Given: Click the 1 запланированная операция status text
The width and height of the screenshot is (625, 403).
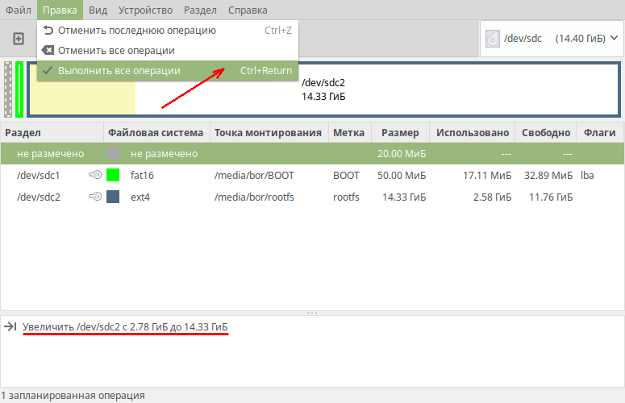Looking at the screenshot, I should (73, 396).
